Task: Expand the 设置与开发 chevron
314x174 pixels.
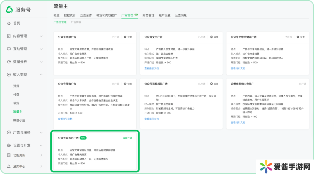Action: [41, 145]
